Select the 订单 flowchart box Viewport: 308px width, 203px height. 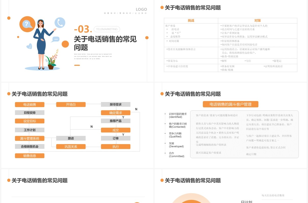tap(116, 138)
